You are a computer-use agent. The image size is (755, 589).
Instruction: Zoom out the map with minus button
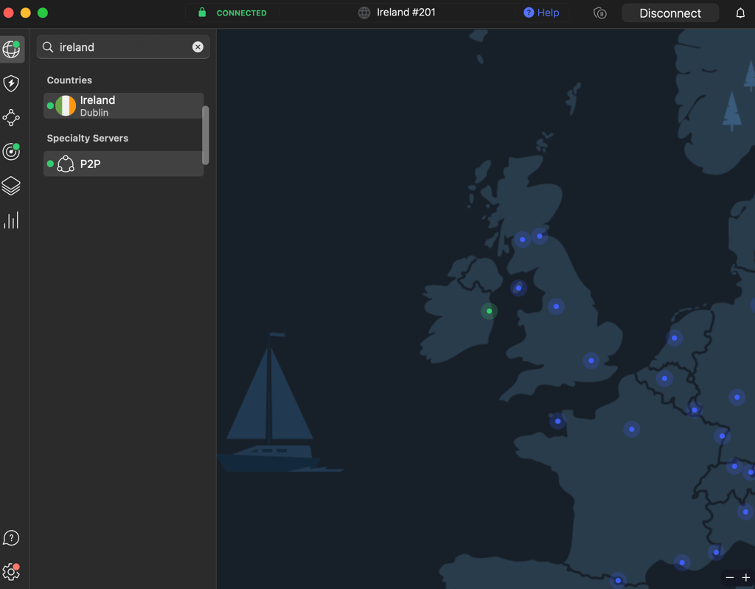click(730, 577)
